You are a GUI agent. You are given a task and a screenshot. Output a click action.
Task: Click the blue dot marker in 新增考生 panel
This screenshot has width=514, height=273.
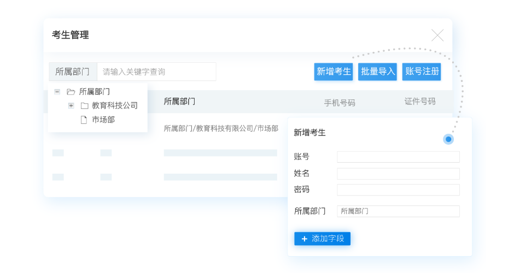(x=448, y=139)
